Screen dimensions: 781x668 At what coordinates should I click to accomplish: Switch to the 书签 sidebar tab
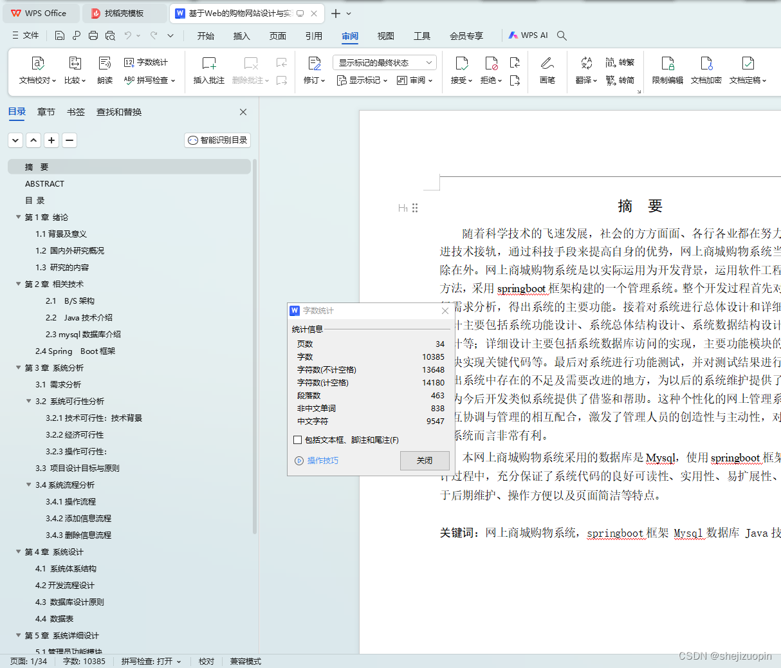pyautogui.click(x=75, y=111)
